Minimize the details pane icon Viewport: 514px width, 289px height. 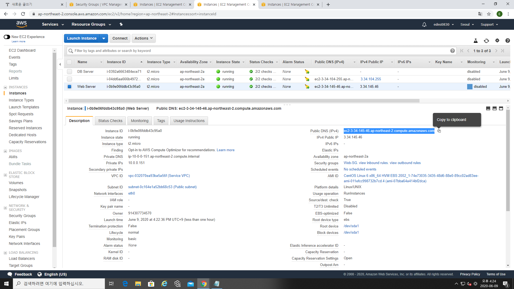pos(488,108)
